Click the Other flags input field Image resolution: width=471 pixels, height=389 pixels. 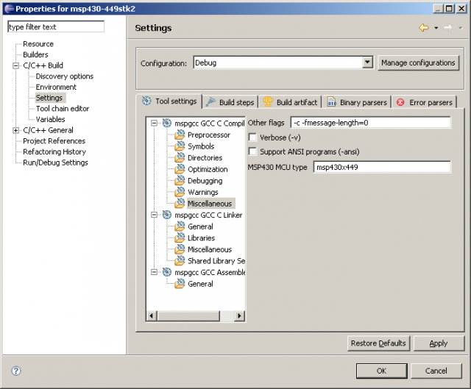(371, 123)
